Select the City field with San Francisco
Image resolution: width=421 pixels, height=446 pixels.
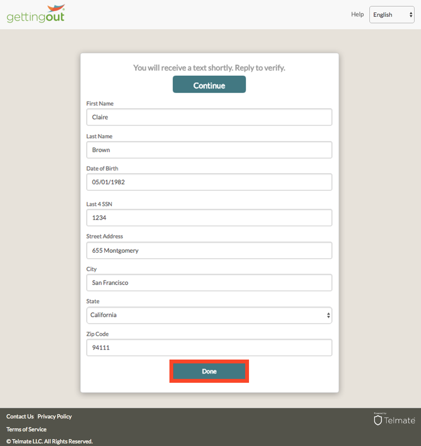coord(209,283)
